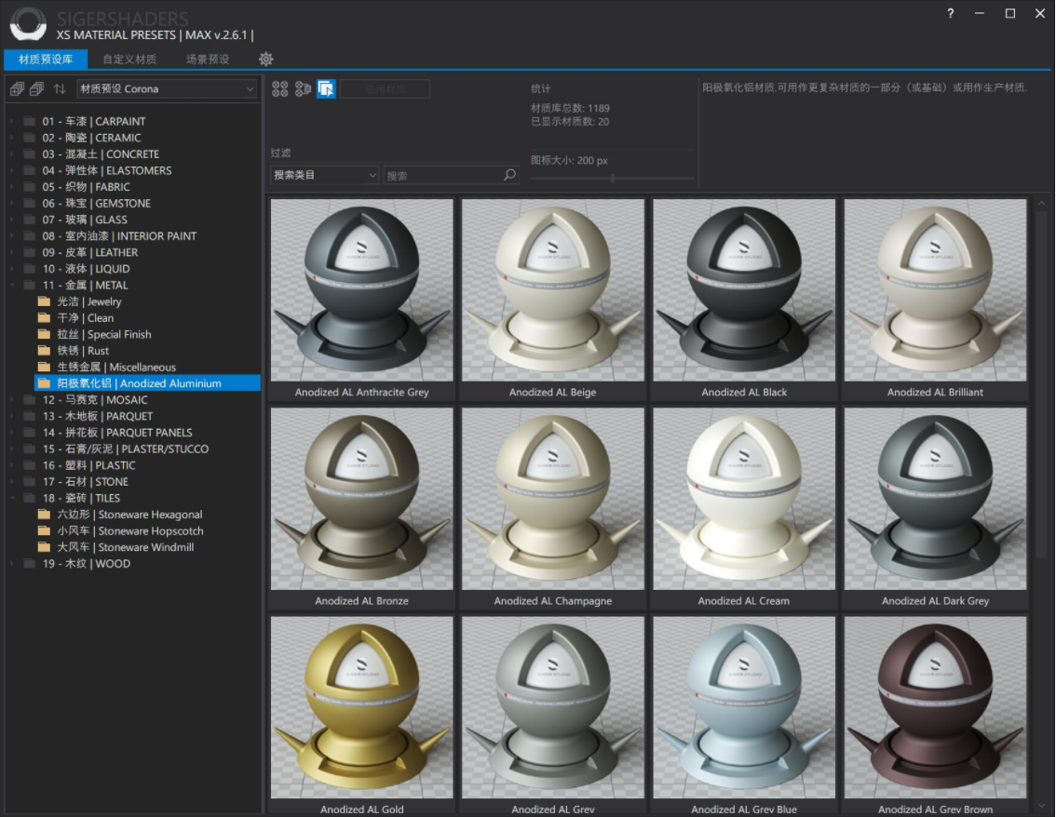Click the spheres-with-box icon in toolbar
Image resolution: width=1056 pixels, height=817 pixels.
coord(303,89)
